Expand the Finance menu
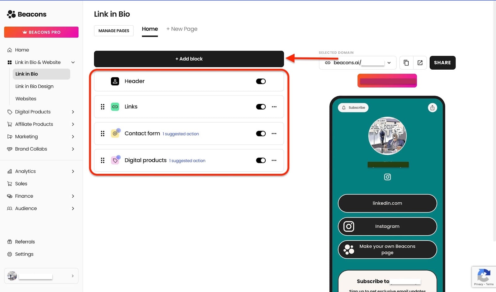496x292 pixels. [73, 196]
